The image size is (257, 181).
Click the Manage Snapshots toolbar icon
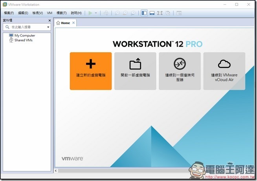(x=133, y=13)
